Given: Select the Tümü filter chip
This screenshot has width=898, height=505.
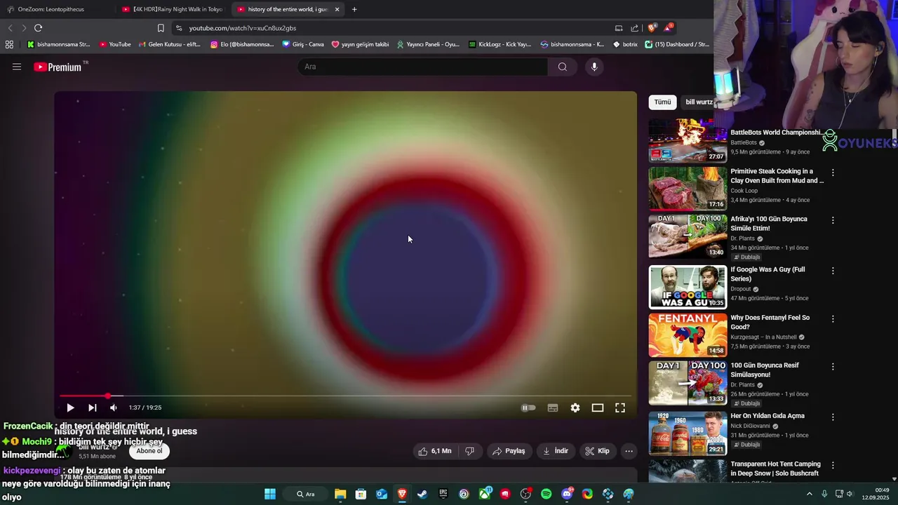Looking at the screenshot, I should click(662, 102).
